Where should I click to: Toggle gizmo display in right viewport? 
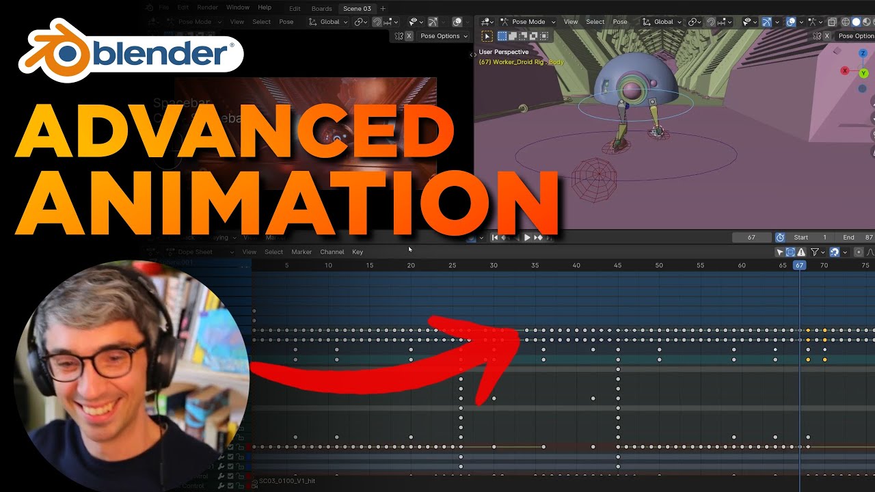click(766, 22)
